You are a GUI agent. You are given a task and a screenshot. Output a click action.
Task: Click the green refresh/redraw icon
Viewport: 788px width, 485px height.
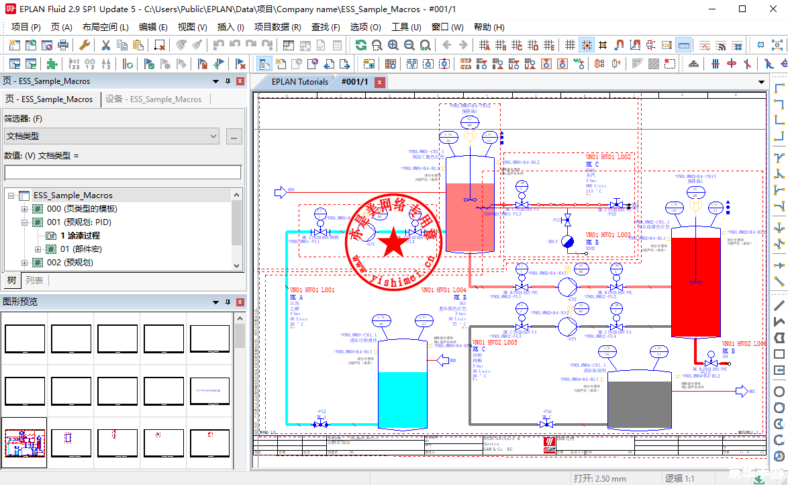click(x=361, y=45)
